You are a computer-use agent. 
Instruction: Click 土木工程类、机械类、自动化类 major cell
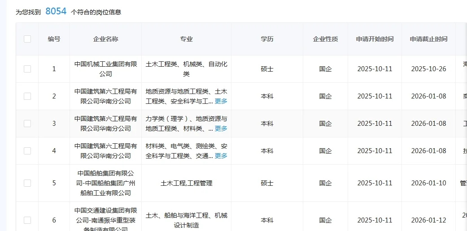point(187,69)
